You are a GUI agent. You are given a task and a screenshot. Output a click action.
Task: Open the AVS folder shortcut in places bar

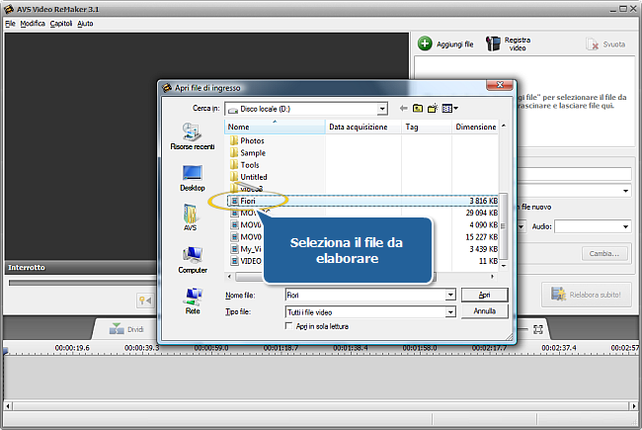pyautogui.click(x=190, y=217)
